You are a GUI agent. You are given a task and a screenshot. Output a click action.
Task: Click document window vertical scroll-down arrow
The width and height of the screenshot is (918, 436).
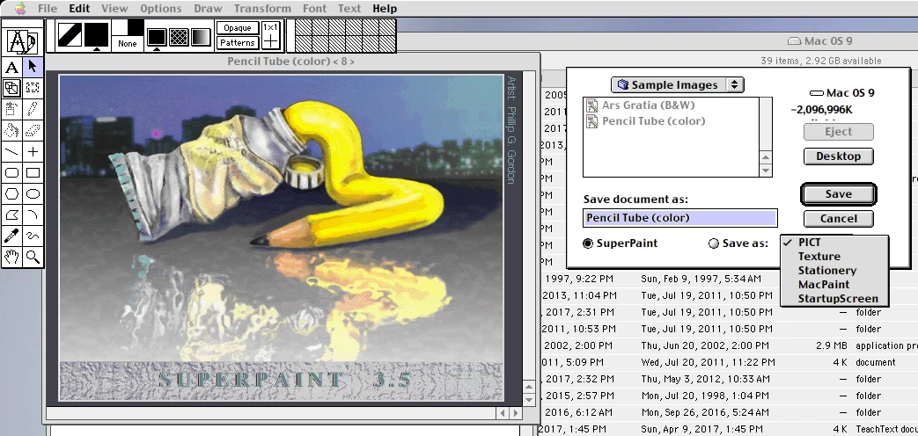(529, 400)
